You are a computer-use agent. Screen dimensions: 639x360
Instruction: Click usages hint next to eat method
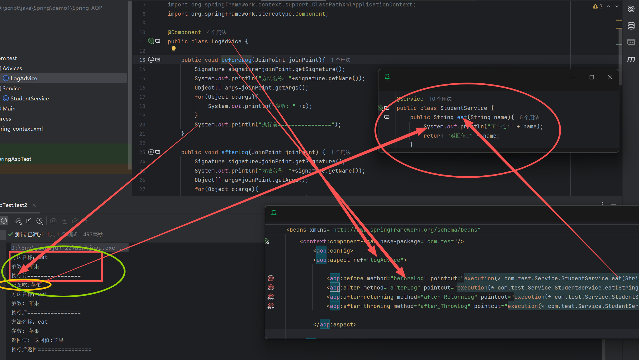pyautogui.click(x=529, y=117)
